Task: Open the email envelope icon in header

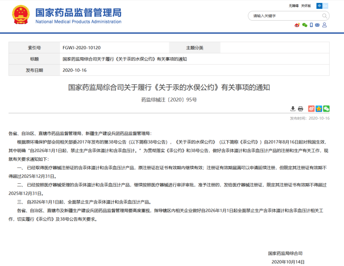Action: pos(317,25)
